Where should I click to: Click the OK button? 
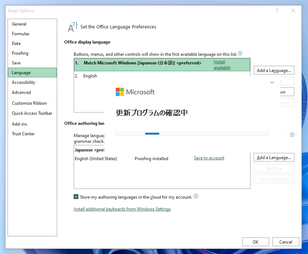(x=255, y=242)
